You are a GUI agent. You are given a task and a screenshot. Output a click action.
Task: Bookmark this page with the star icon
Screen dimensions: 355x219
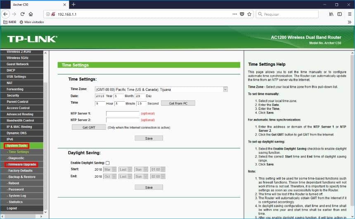coord(249,14)
